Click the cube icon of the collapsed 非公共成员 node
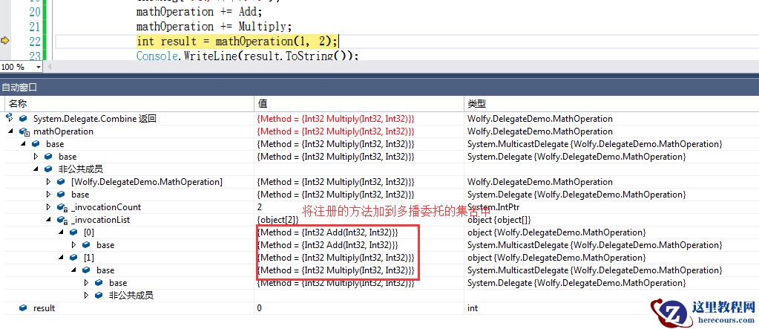The height and width of the screenshot is (329, 759). click(98, 295)
